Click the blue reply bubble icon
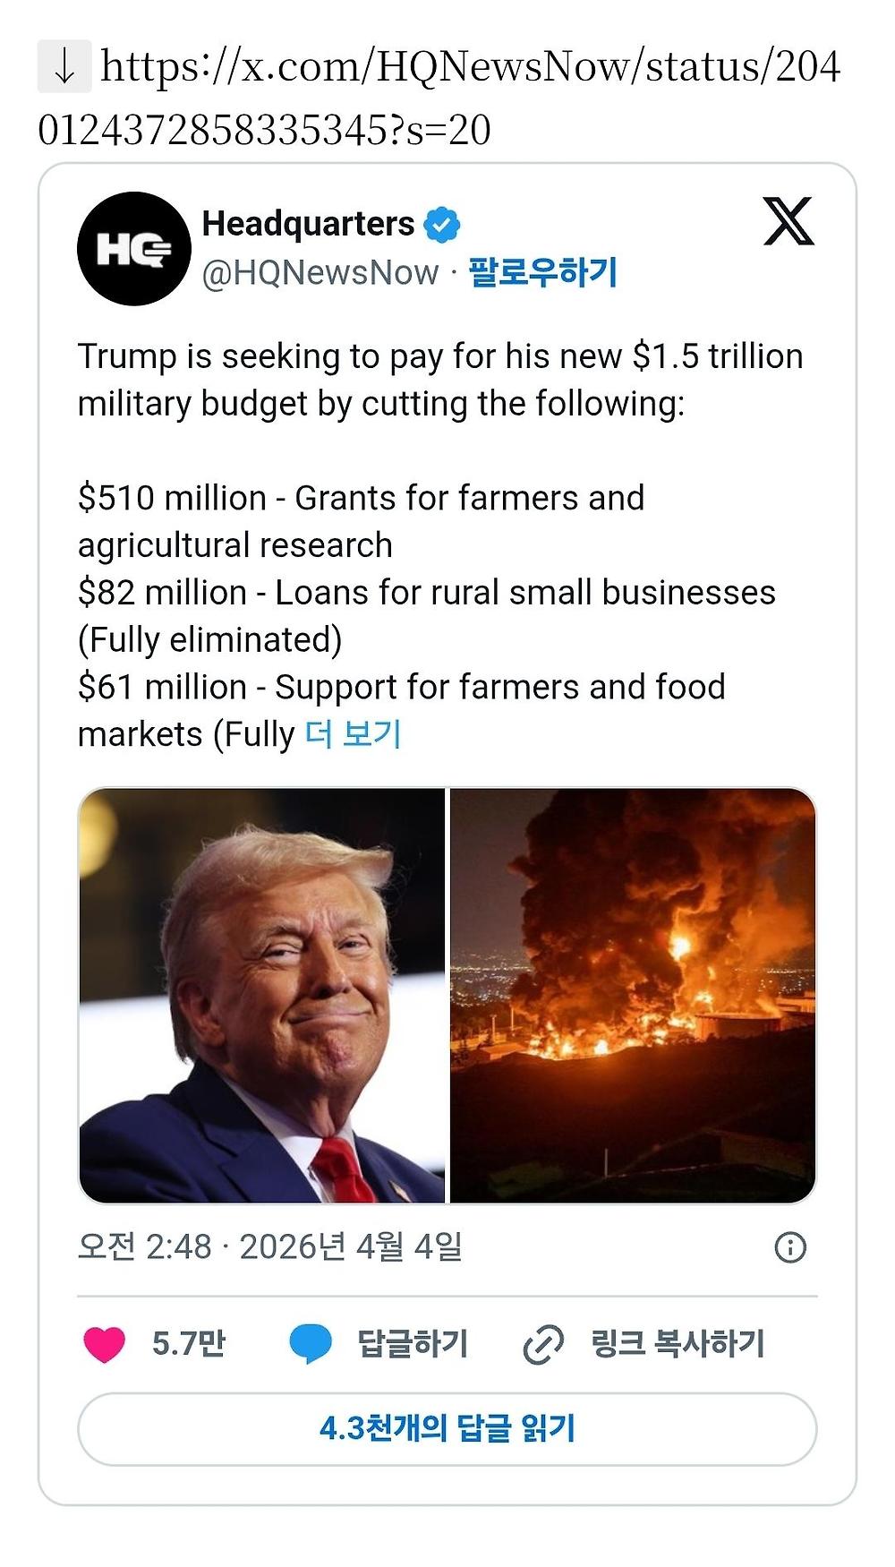Image resolution: width=895 pixels, height=1567 pixels. tap(311, 1344)
